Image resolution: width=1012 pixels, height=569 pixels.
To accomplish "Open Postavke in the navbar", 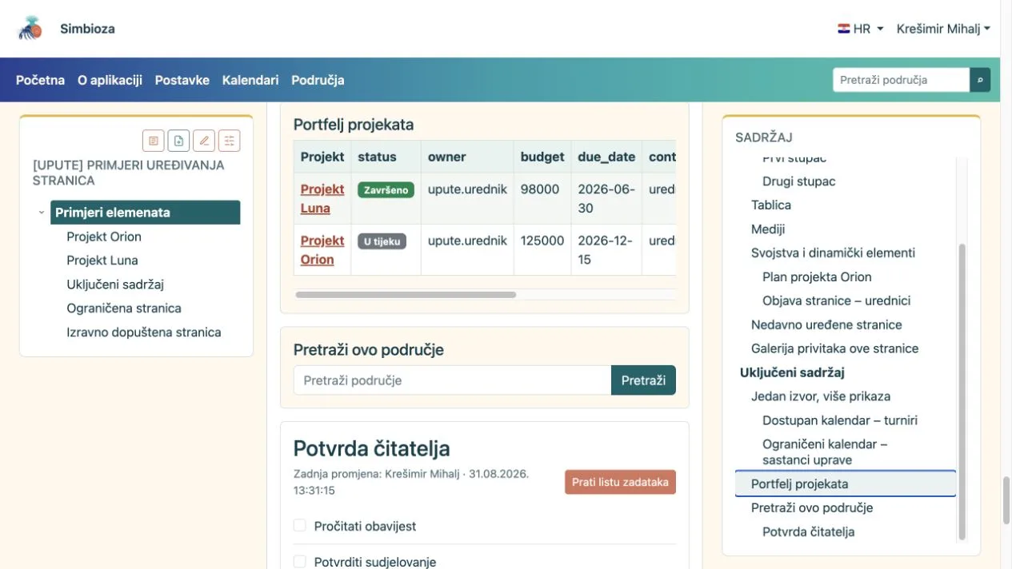I will click(182, 80).
